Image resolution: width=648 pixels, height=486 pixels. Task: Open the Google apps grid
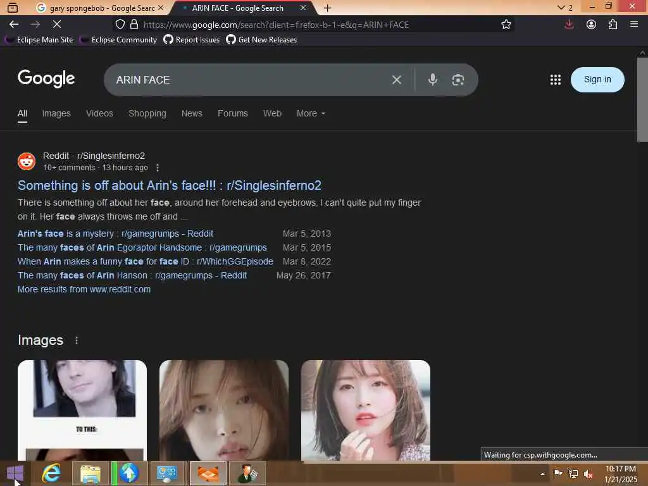pyautogui.click(x=556, y=80)
